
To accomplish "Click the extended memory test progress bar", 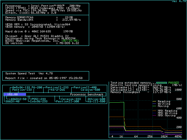I will [162, 83].
